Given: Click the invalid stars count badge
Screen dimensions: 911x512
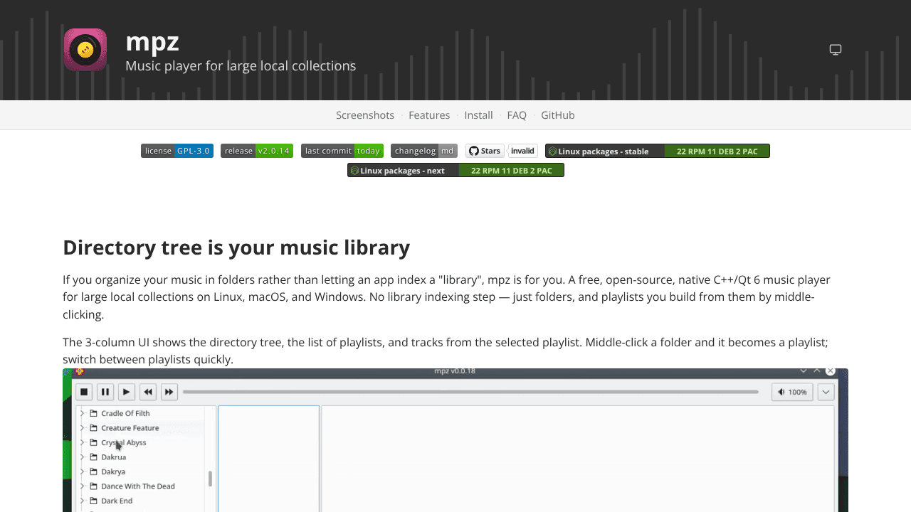Looking at the screenshot, I should 523,151.
